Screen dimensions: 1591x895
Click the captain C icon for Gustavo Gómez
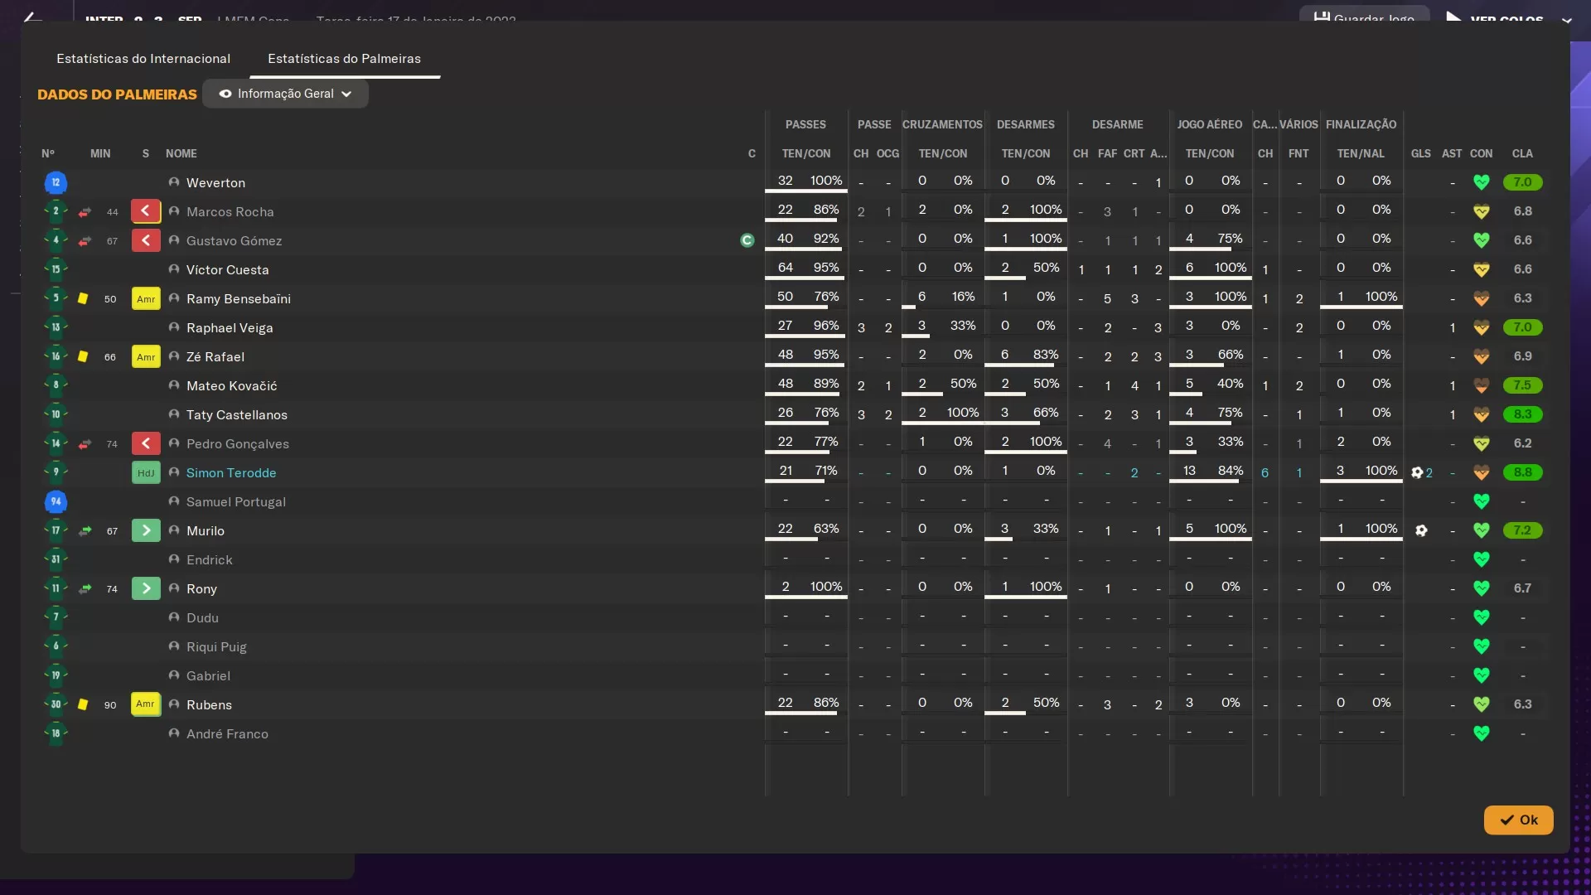(x=747, y=240)
